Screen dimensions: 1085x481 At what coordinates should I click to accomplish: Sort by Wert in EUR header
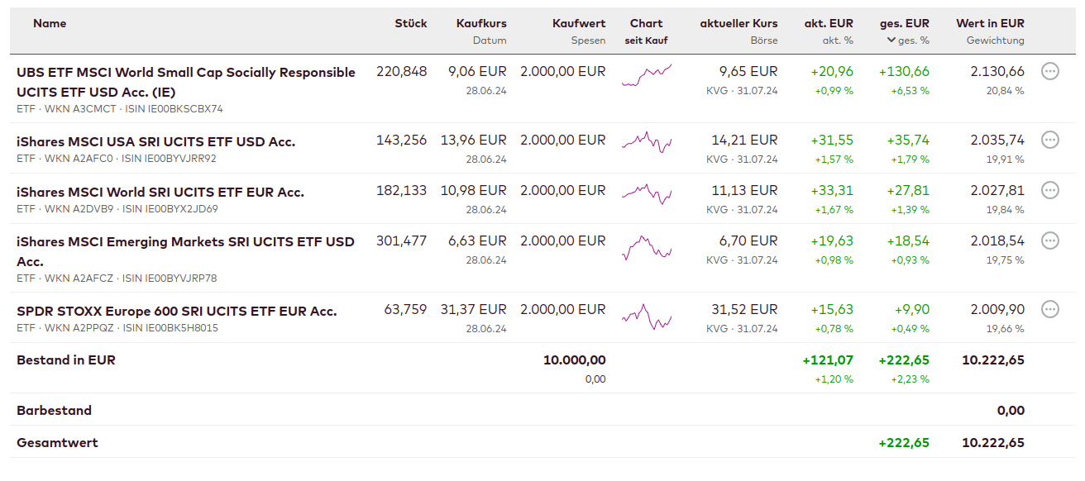pos(990,23)
